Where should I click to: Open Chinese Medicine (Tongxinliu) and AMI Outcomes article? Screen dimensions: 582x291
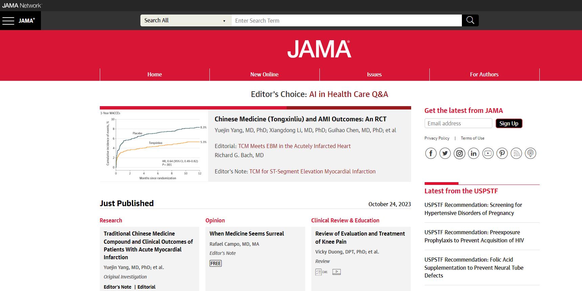[300, 119]
